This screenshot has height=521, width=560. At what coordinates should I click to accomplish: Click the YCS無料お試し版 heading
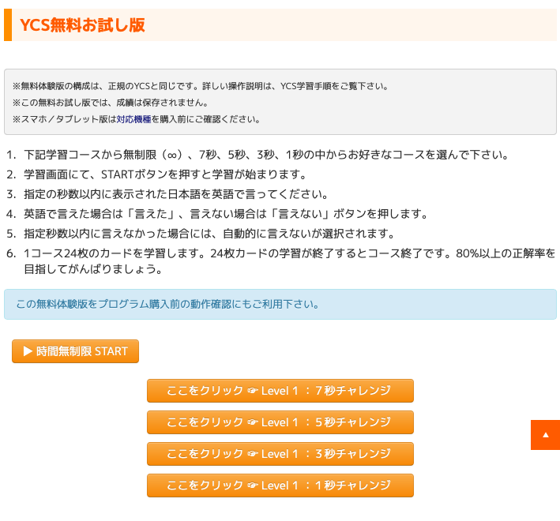pyautogui.click(x=82, y=24)
